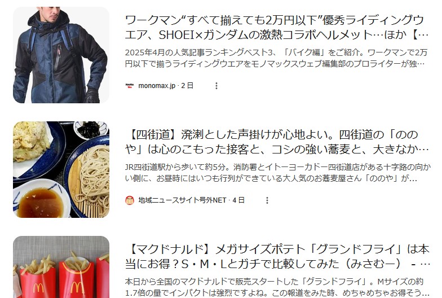Open the 【マクドナルド】グランドフライ headline
This screenshot has width=442, height=298.
click(x=277, y=257)
